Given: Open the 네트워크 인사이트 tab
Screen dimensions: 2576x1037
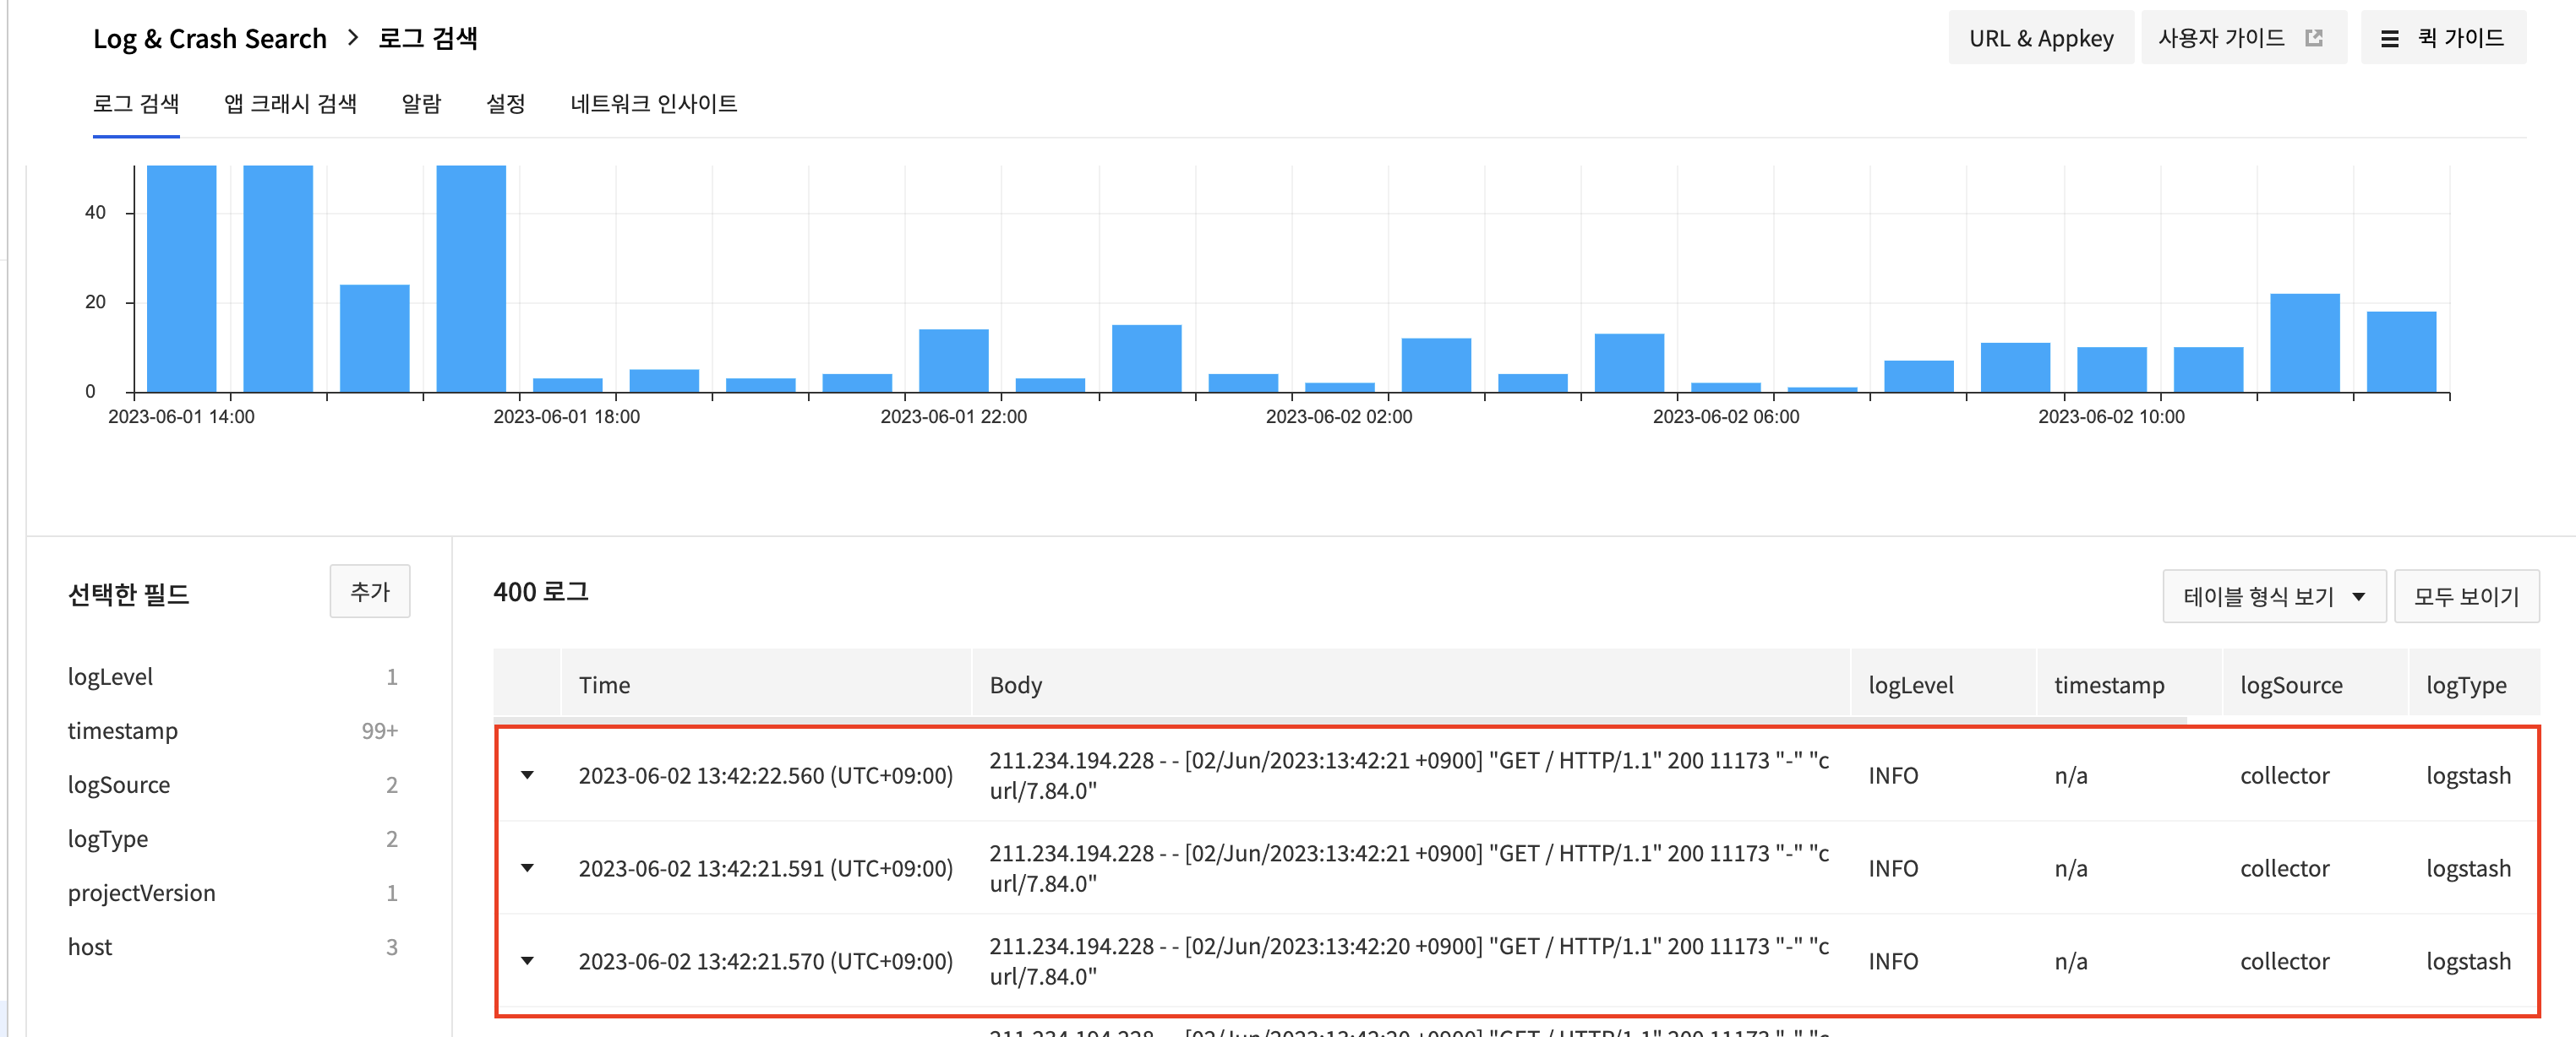Looking at the screenshot, I should 653,104.
